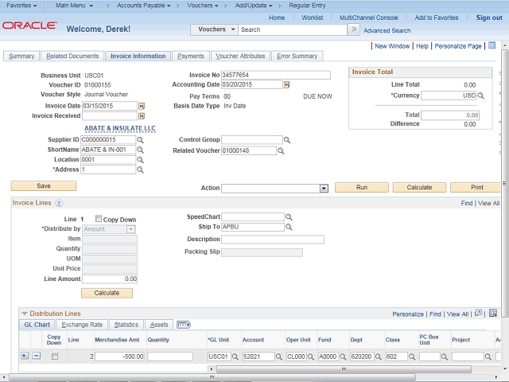Image resolution: width=509 pixels, height=382 pixels.
Task: Click the Save button
Action: coord(44,185)
